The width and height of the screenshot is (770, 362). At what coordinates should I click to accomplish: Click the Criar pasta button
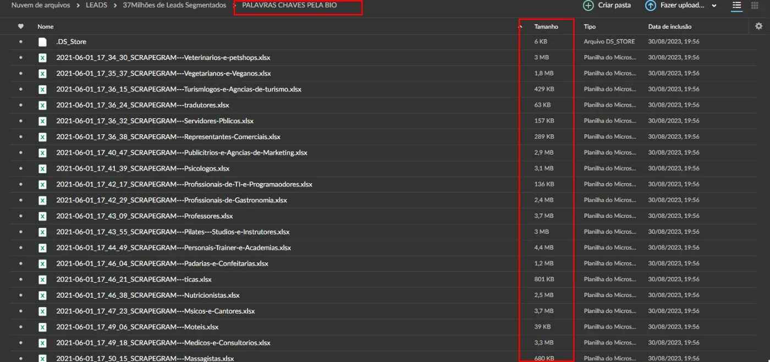(x=607, y=6)
